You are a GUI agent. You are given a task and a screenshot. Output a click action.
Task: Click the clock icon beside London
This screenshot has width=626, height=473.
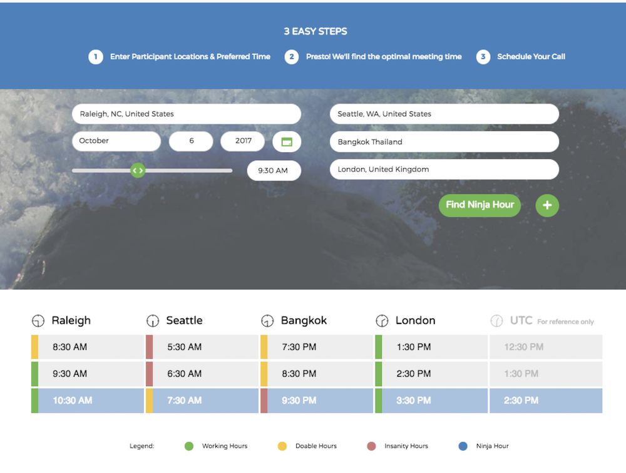(x=382, y=321)
